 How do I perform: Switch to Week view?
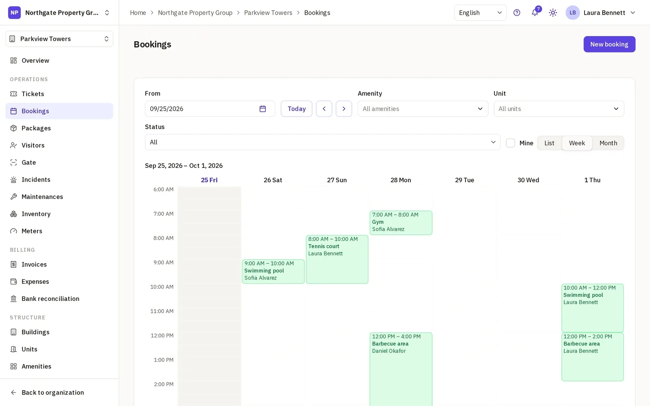click(x=577, y=143)
